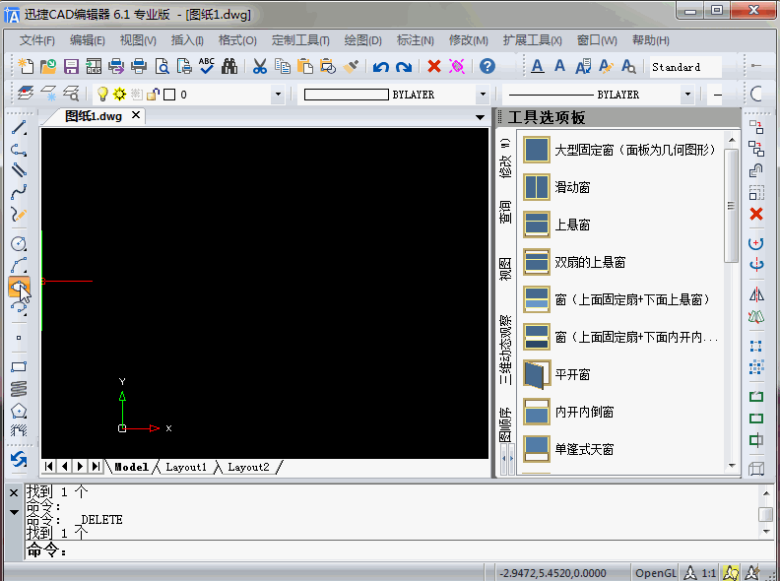The width and height of the screenshot is (780, 581).
Task: Click the color preview box beside BYLAYER
Action: click(347, 95)
